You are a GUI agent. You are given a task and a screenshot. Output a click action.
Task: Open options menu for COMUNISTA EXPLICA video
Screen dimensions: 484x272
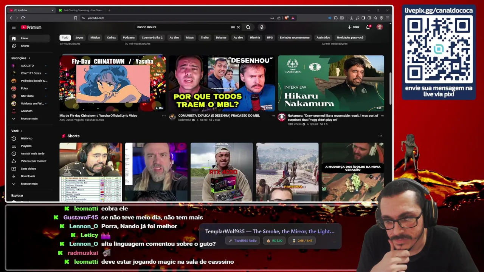click(273, 116)
